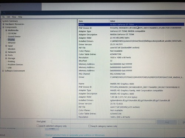Expand the Software Environment node
This screenshot has height=138, width=185.
[3, 71]
